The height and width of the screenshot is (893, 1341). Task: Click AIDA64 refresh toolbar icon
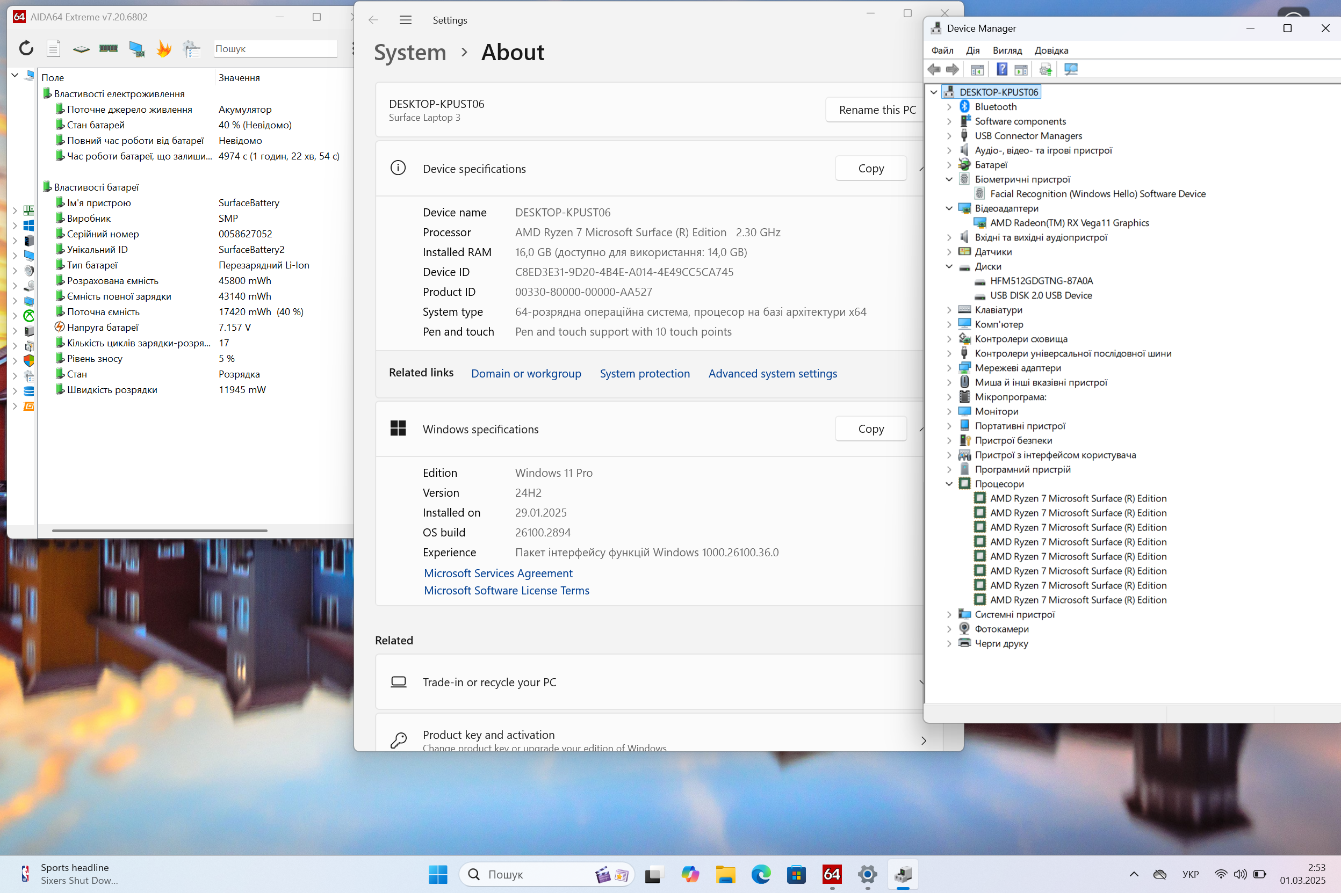pyautogui.click(x=26, y=48)
